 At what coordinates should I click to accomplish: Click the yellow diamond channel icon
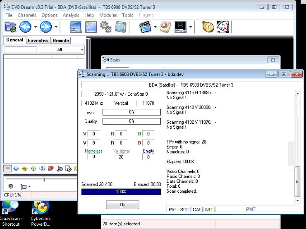(x=25, y=168)
